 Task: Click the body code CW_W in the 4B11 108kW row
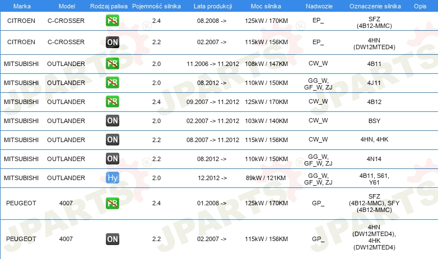coord(318,63)
